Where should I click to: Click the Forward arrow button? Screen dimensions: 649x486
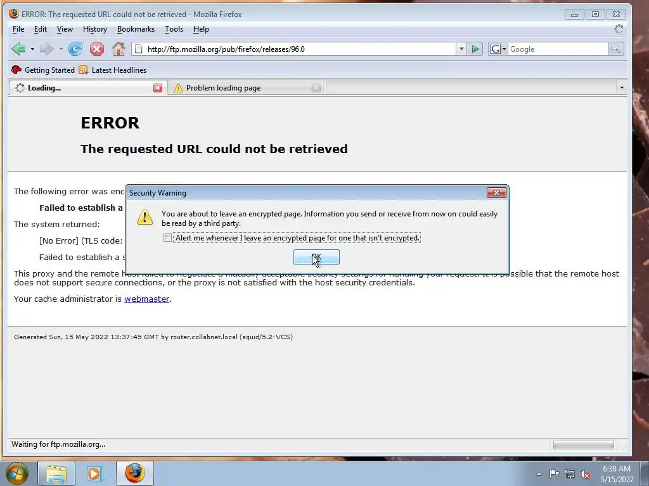point(47,49)
